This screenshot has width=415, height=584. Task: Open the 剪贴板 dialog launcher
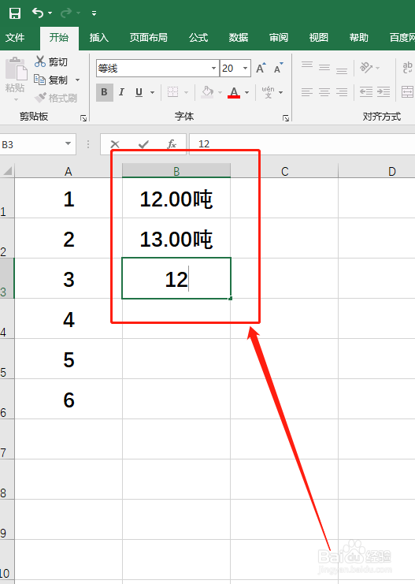[x=83, y=118]
